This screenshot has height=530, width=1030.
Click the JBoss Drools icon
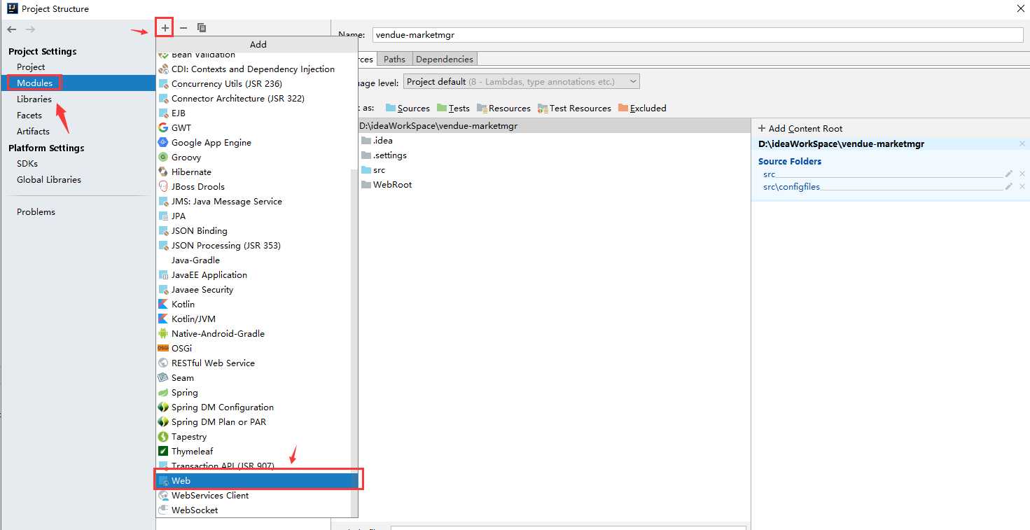[x=163, y=186]
